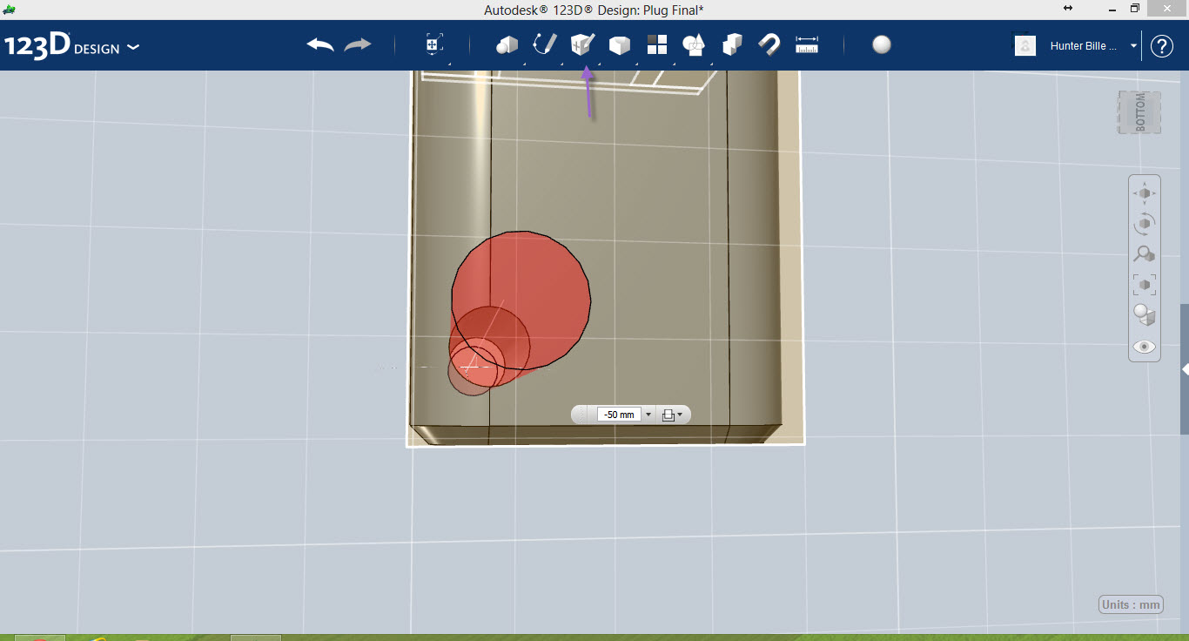Open the Sketch tools menu
This screenshot has height=641, width=1189.
(x=545, y=44)
